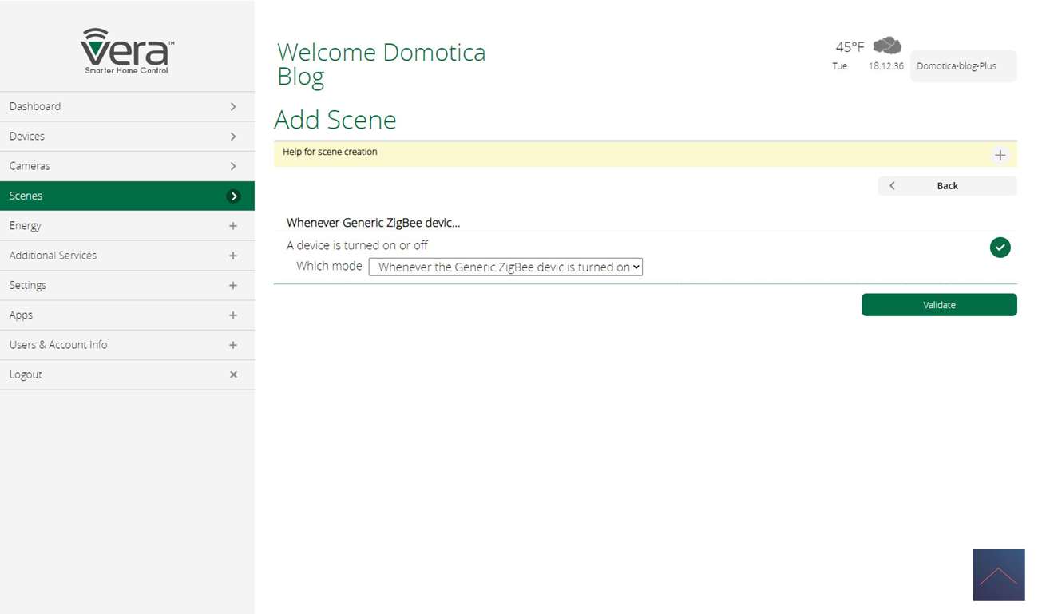Click the scroll-to-top arrow icon
The image size is (1038, 614).
click(x=998, y=575)
